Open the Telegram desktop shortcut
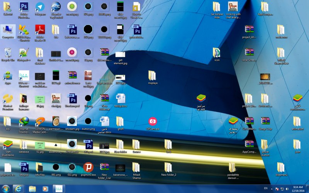Viewport: 309px width, 193px height. 40,7
